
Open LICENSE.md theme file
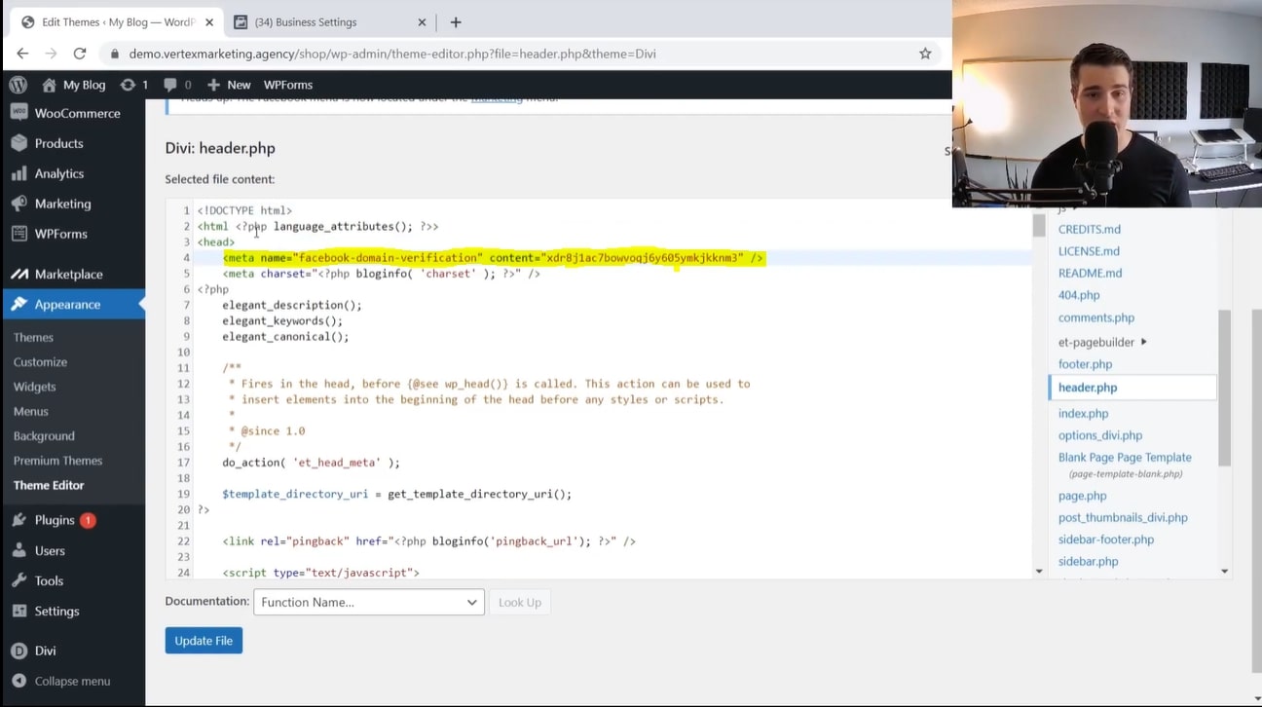1089,251
